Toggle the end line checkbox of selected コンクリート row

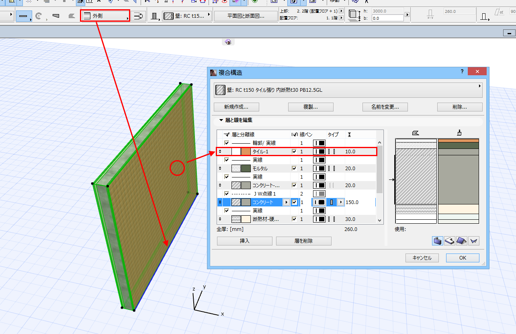(x=295, y=202)
